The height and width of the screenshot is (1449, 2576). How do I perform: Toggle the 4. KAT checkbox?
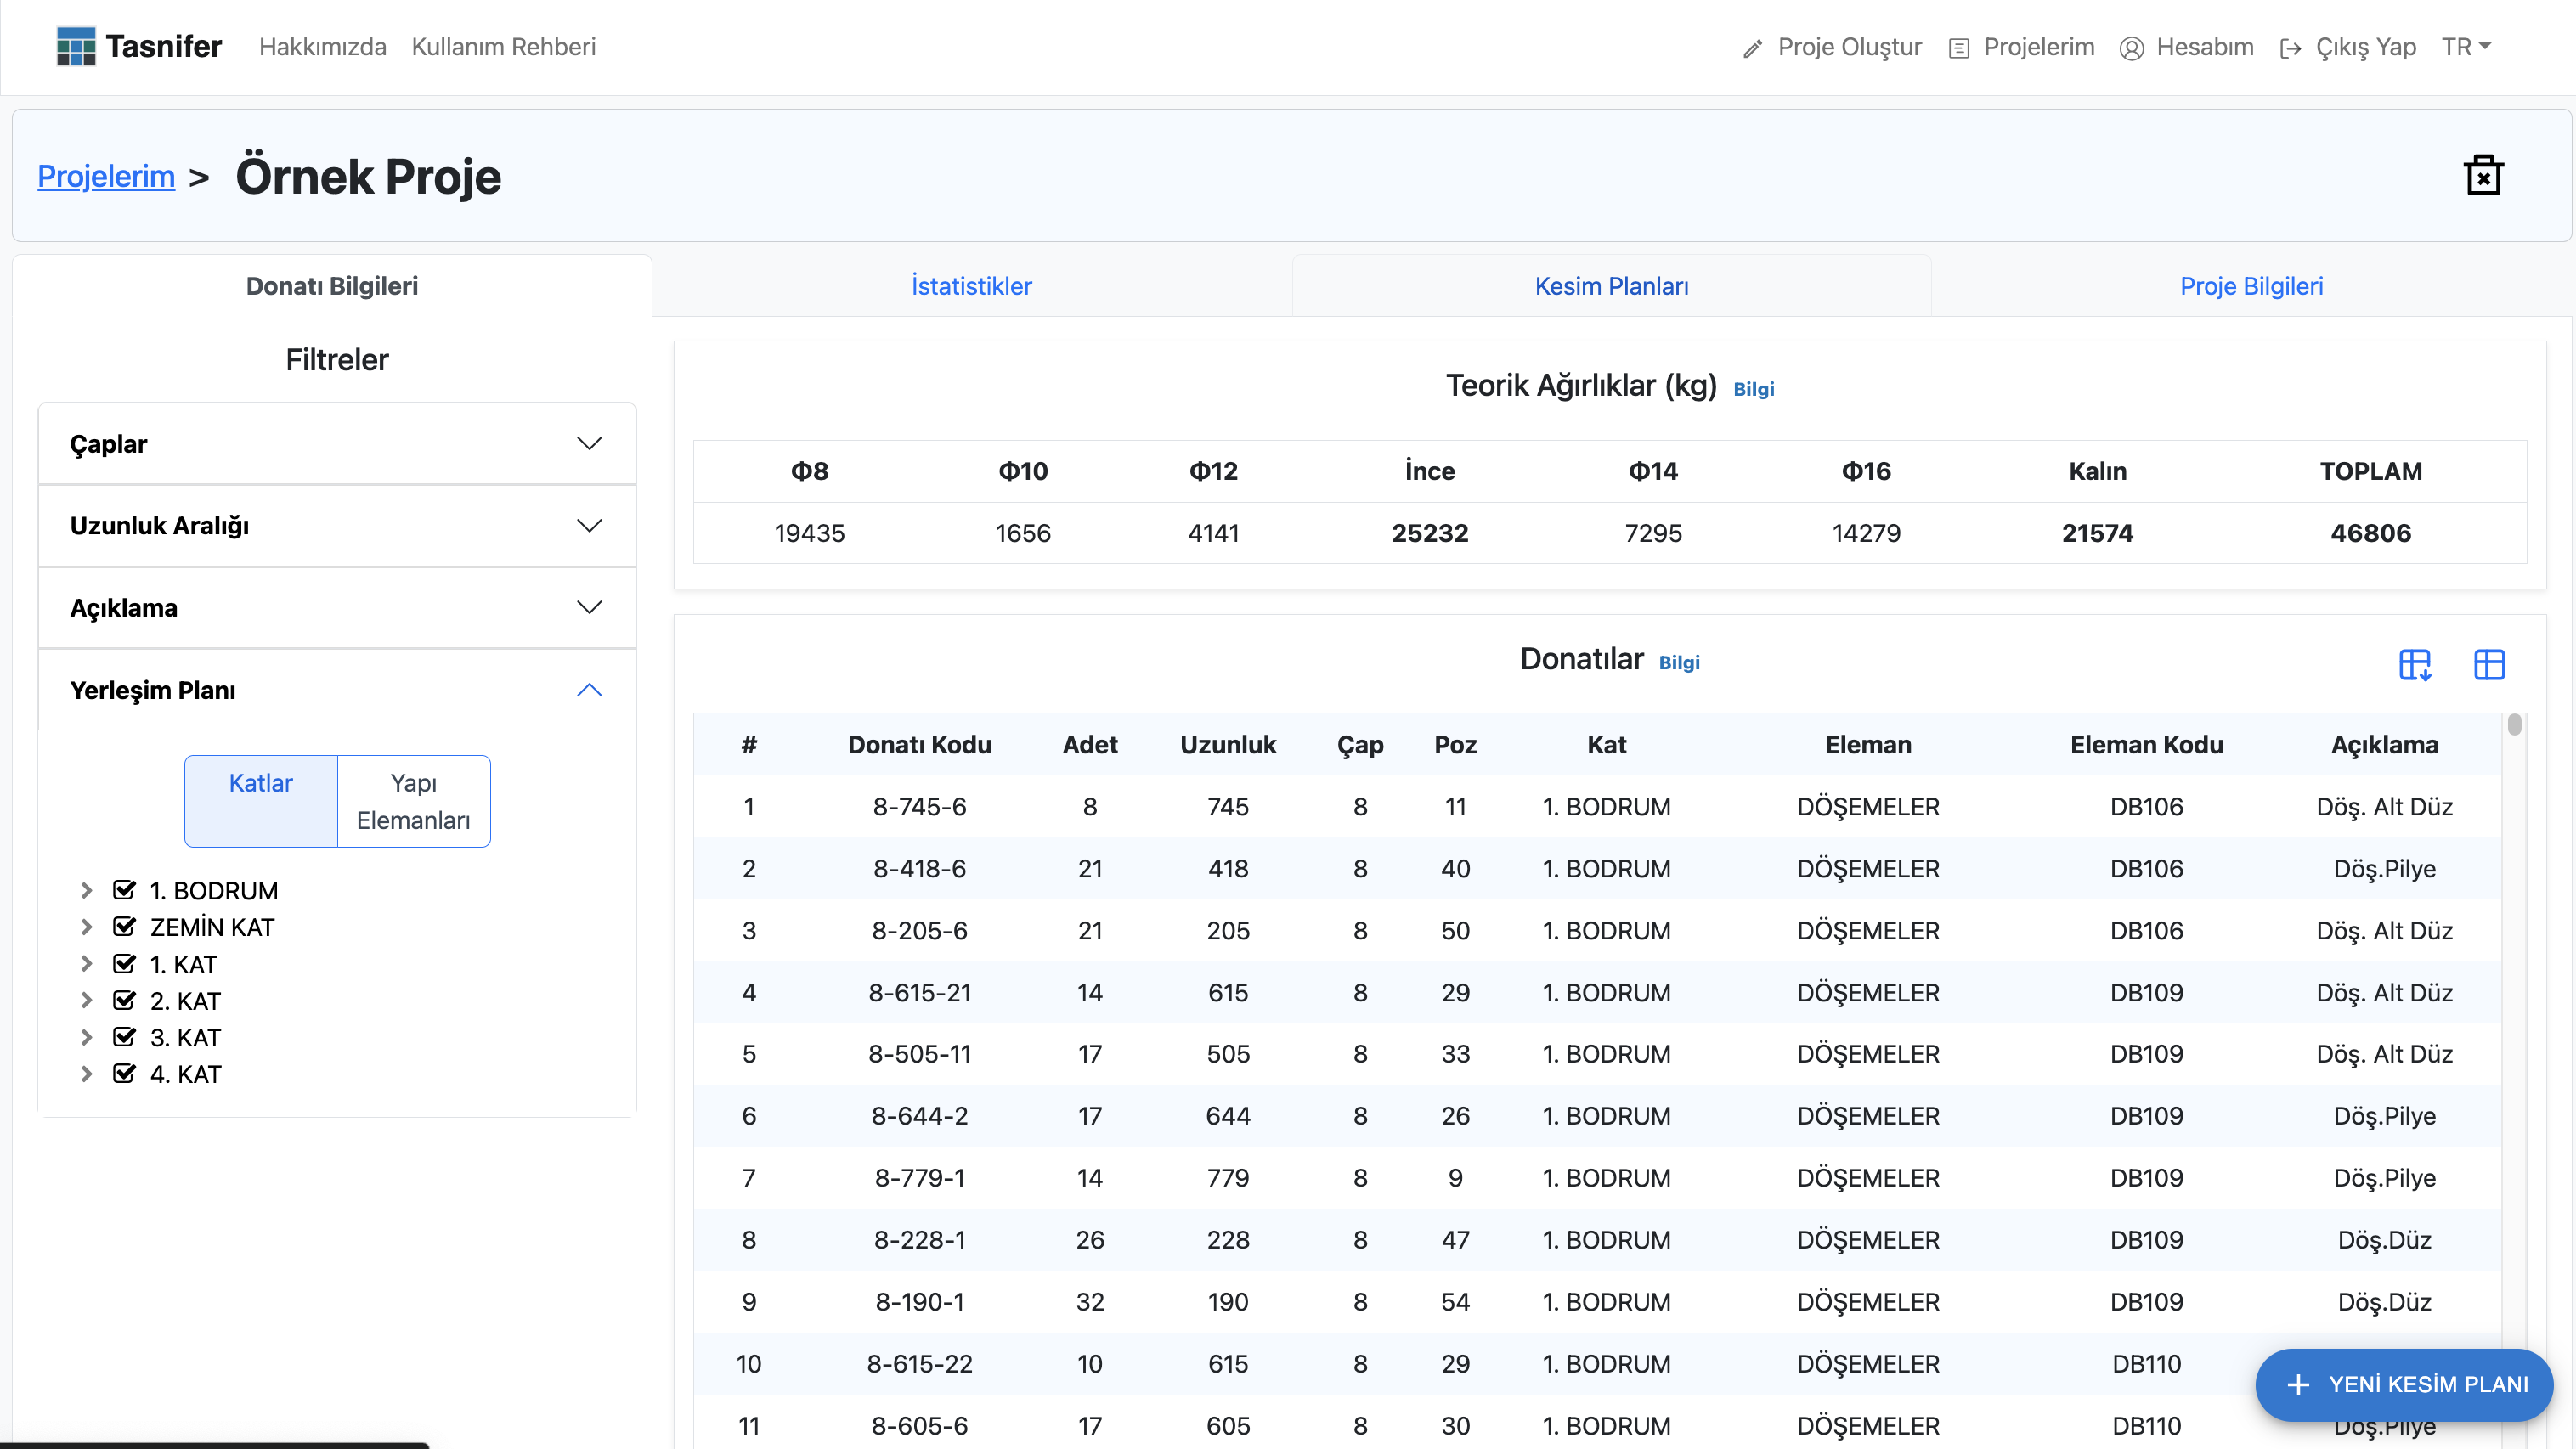[124, 1073]
